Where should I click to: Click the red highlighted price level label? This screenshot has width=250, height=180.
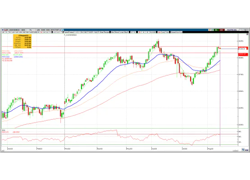point(243,54)
